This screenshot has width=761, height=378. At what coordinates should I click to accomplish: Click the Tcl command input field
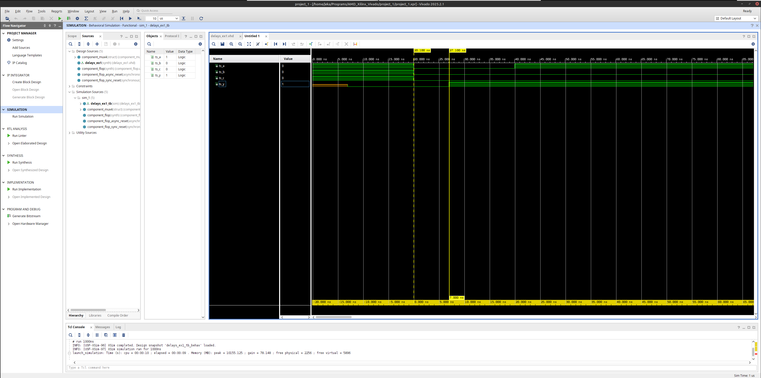coord(412,368)
